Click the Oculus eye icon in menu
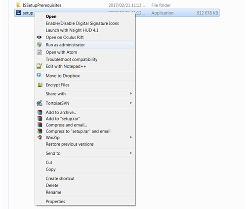 (x=39, y=37)
